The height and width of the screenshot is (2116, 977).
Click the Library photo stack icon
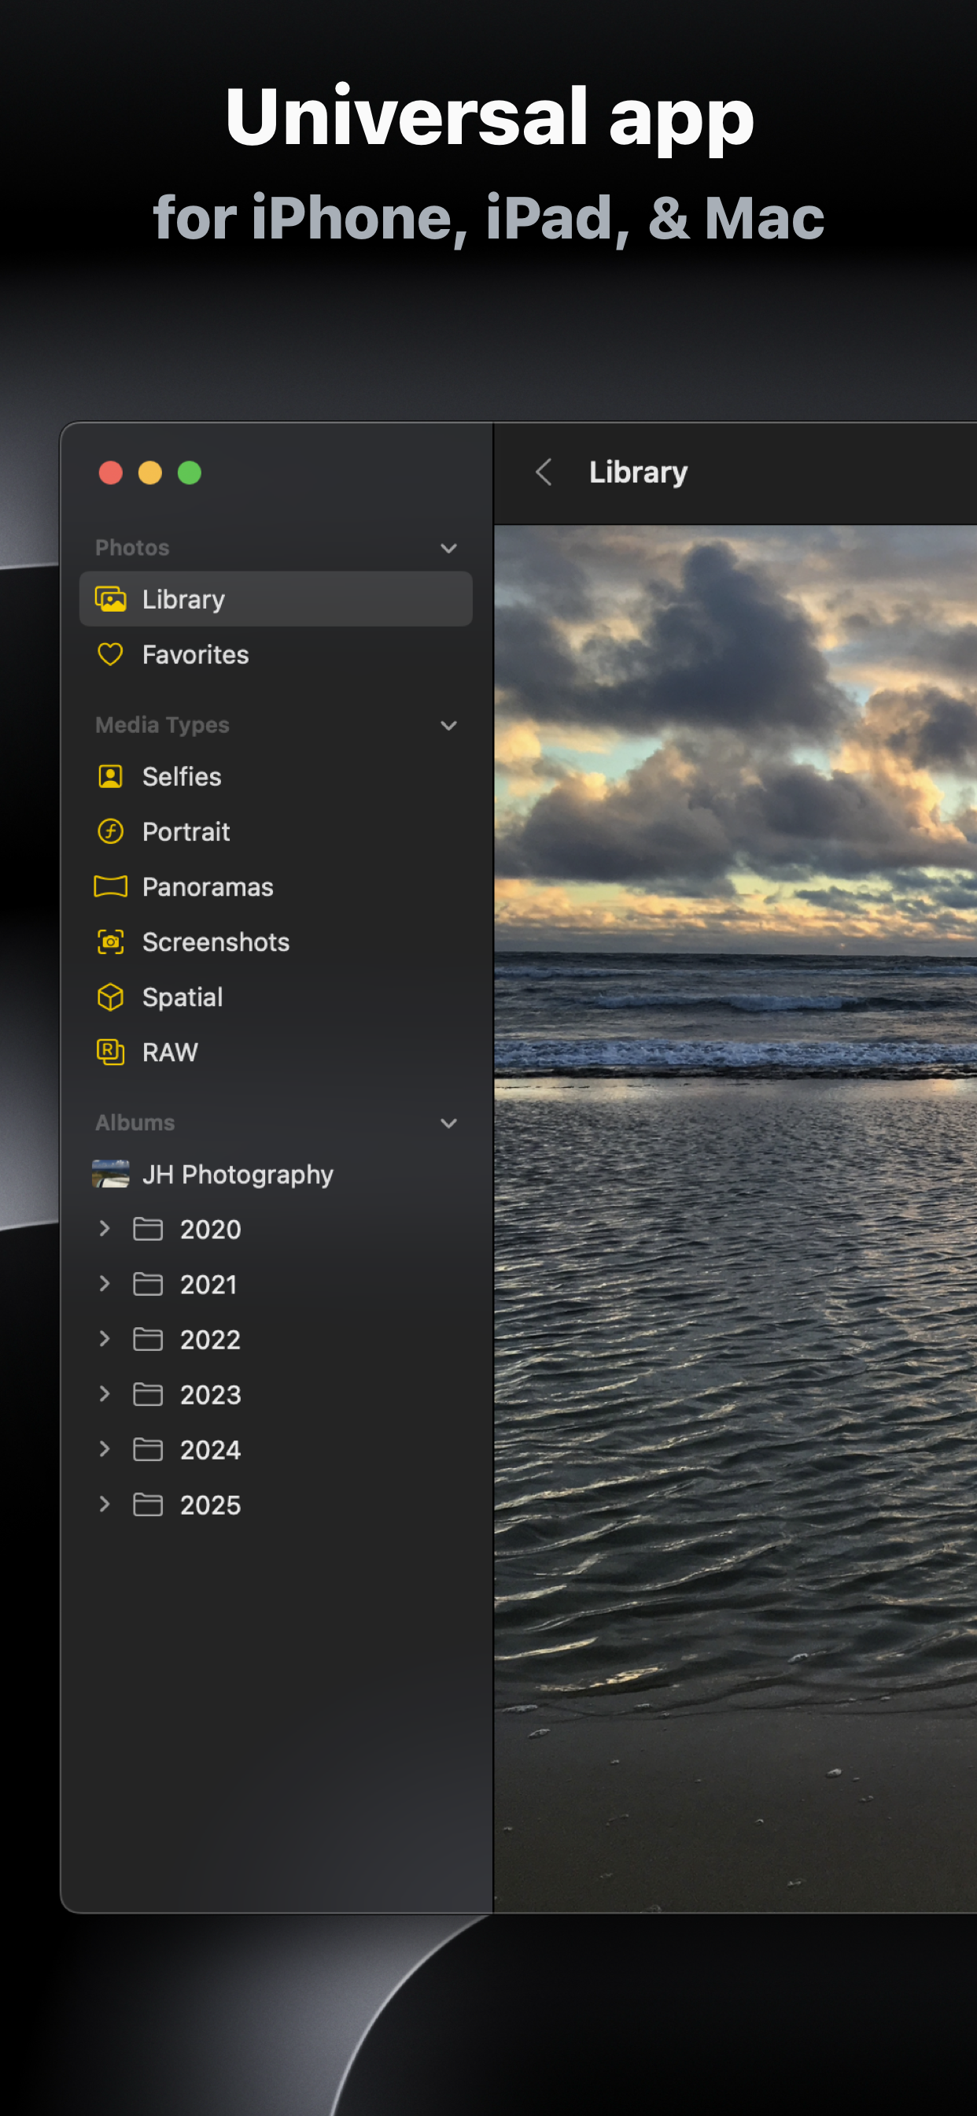tap(111, 599)
